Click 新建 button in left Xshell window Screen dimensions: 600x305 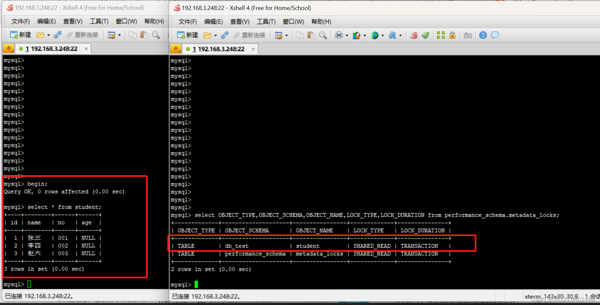[x=21, y=35]
